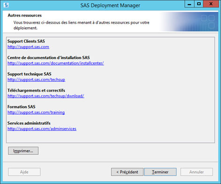Close the SAS Deployment Manager window

[x=211, y=4]
